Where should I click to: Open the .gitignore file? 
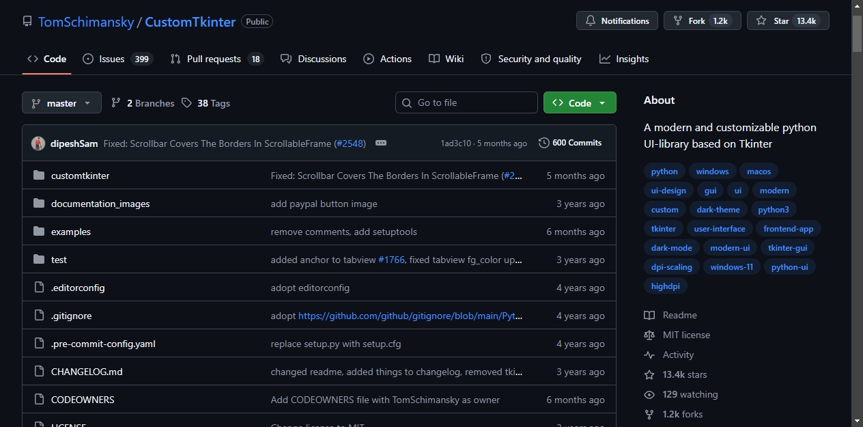point(71,316)
